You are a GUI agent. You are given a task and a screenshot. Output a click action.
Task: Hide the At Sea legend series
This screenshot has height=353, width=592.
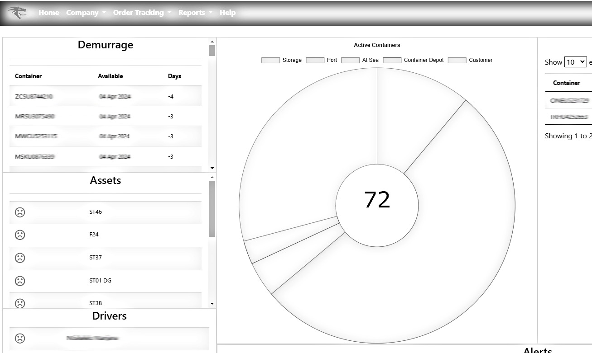360,60
